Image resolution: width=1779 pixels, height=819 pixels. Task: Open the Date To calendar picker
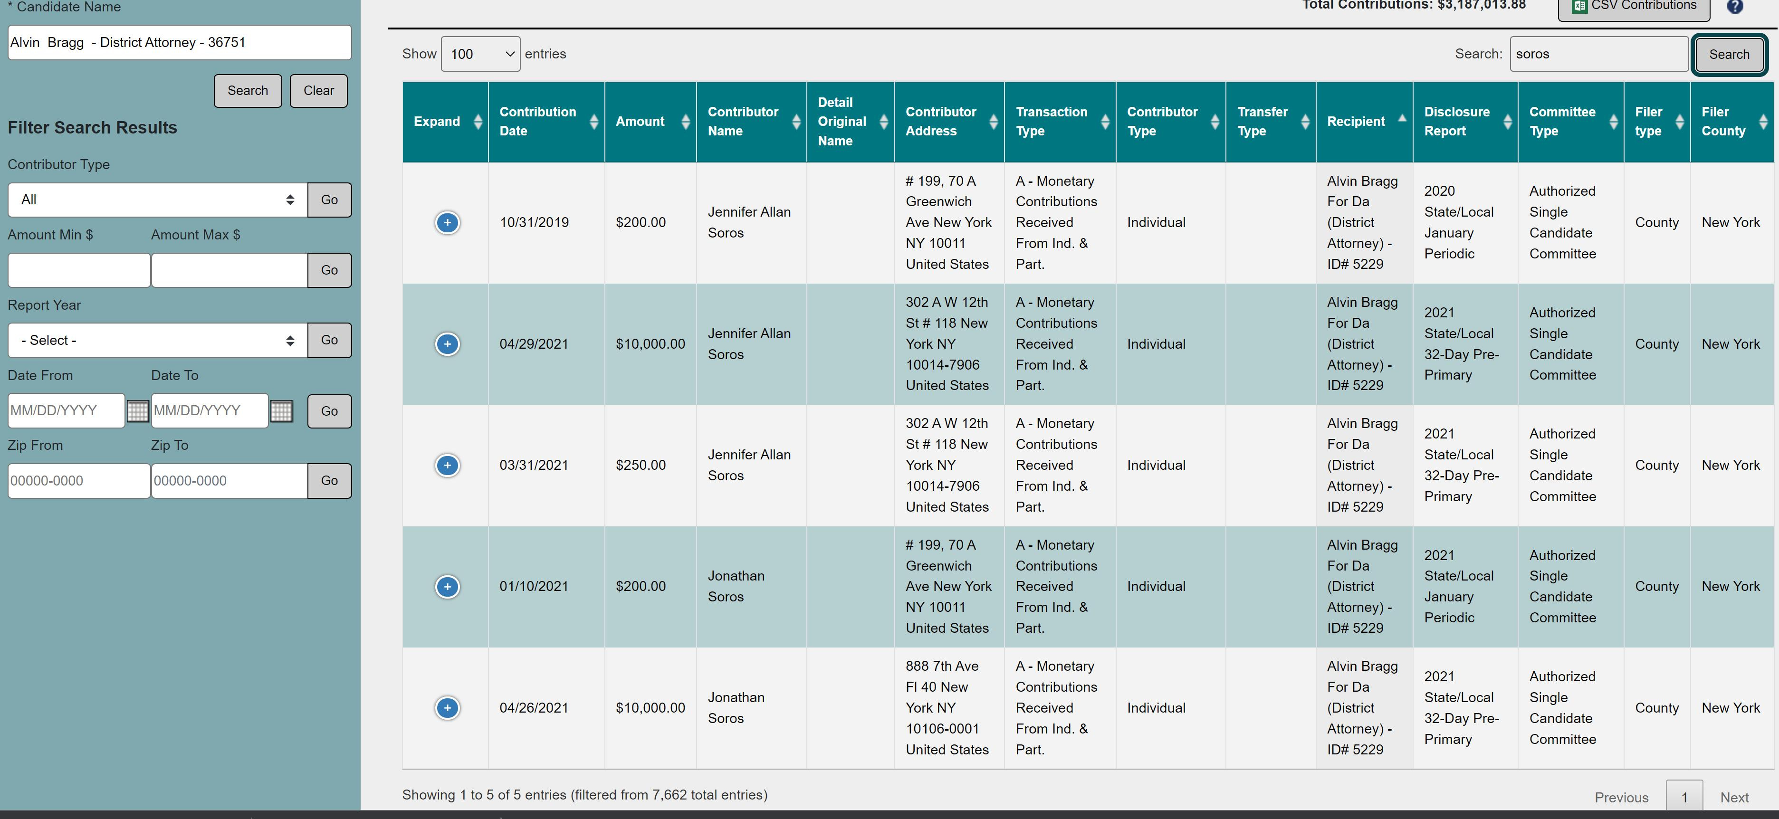tap(281, 411)
